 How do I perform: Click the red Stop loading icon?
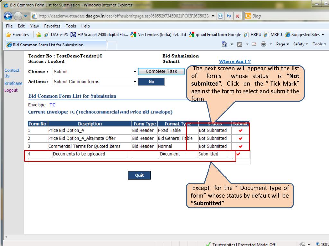[237, 16]
